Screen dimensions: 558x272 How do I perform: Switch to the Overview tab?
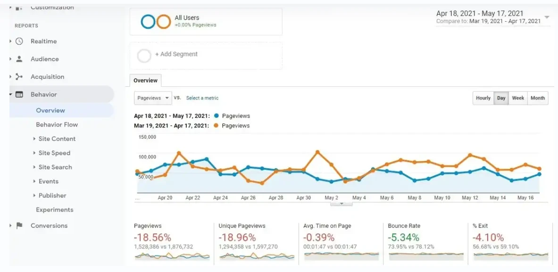(x=145, y=80)
